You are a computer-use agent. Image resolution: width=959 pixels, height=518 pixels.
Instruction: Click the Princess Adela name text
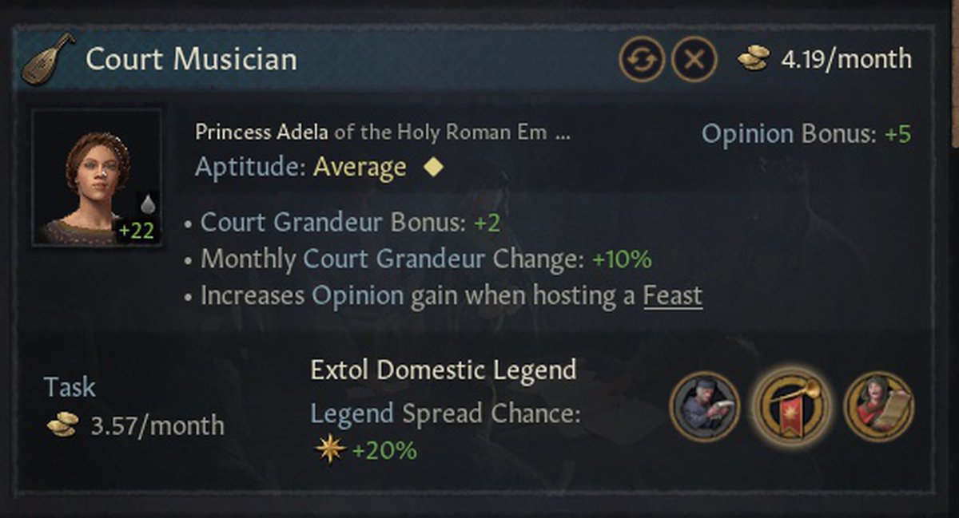click(x=261, y=132)
